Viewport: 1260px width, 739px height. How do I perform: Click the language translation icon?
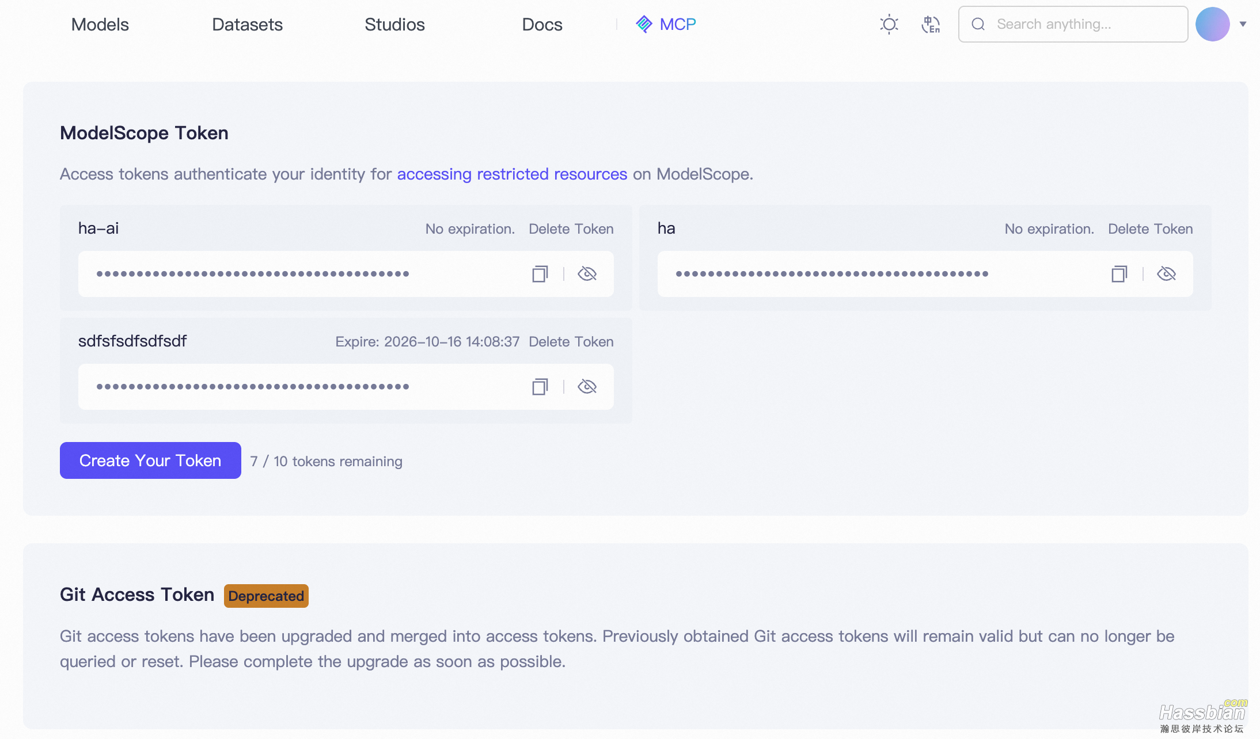click(930, 24)
